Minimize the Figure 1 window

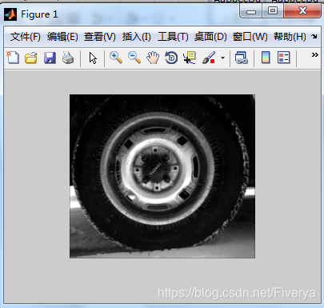(251, 11)
